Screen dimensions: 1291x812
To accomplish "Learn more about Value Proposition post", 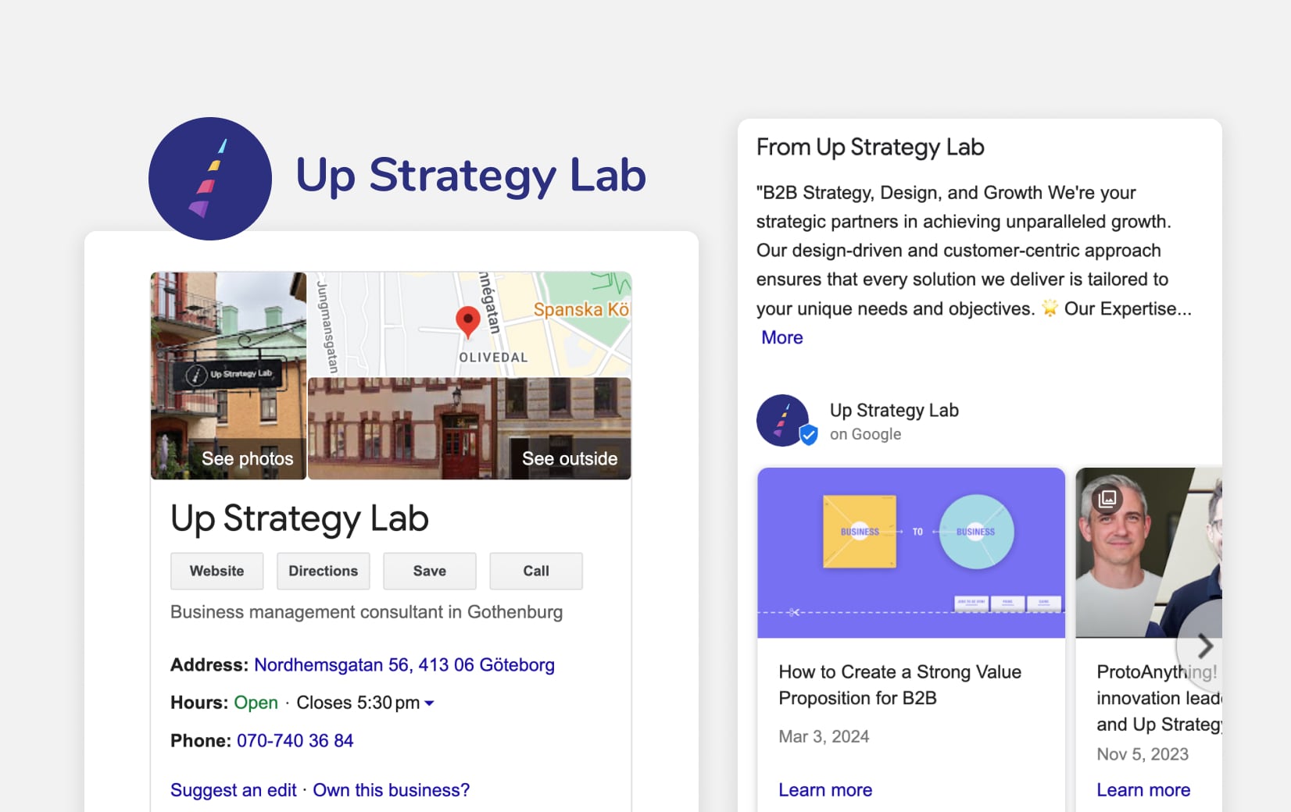I will click(x=825, y=790).
